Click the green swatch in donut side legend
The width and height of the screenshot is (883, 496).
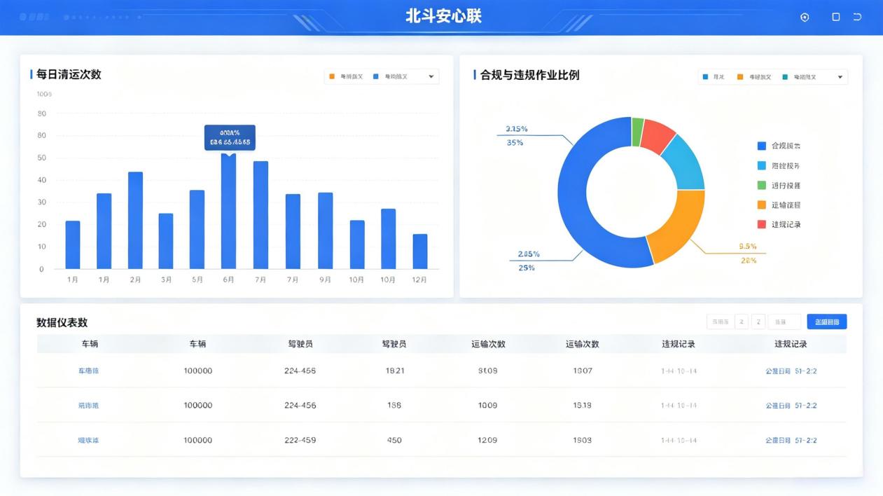(x=762, y=186)
